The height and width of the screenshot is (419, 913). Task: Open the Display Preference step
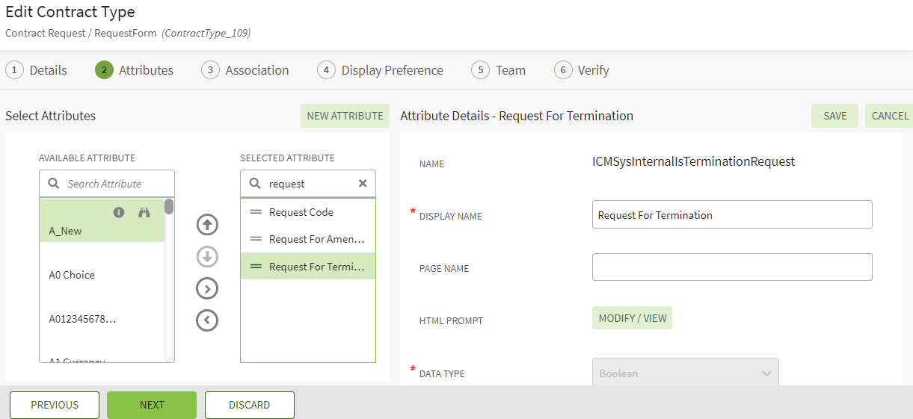click(x=381, y=70)
